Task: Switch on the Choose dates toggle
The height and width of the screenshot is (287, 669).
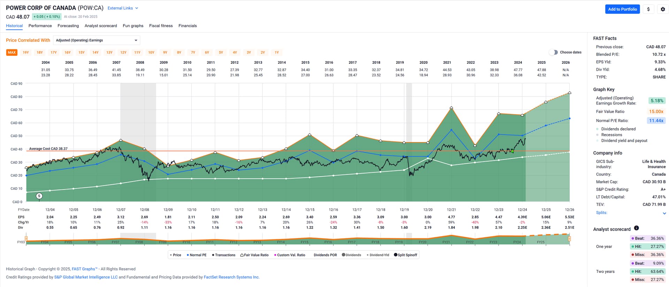Action: coord(553,52)
